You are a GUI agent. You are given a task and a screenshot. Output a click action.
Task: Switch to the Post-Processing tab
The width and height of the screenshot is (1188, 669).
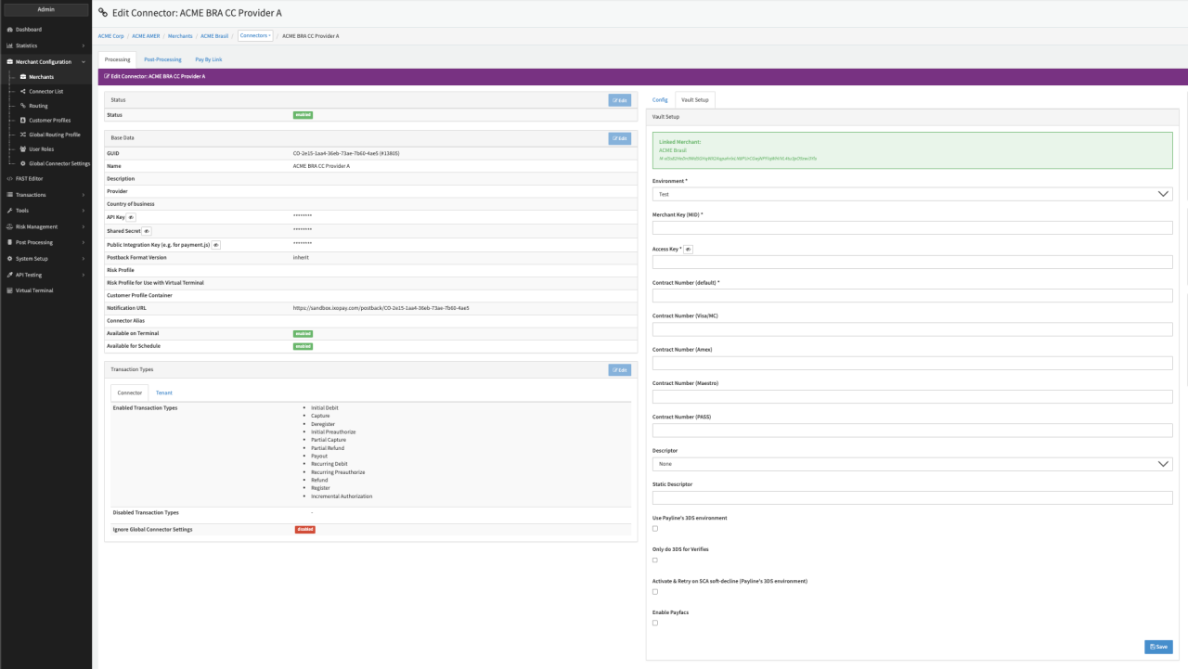162,59
